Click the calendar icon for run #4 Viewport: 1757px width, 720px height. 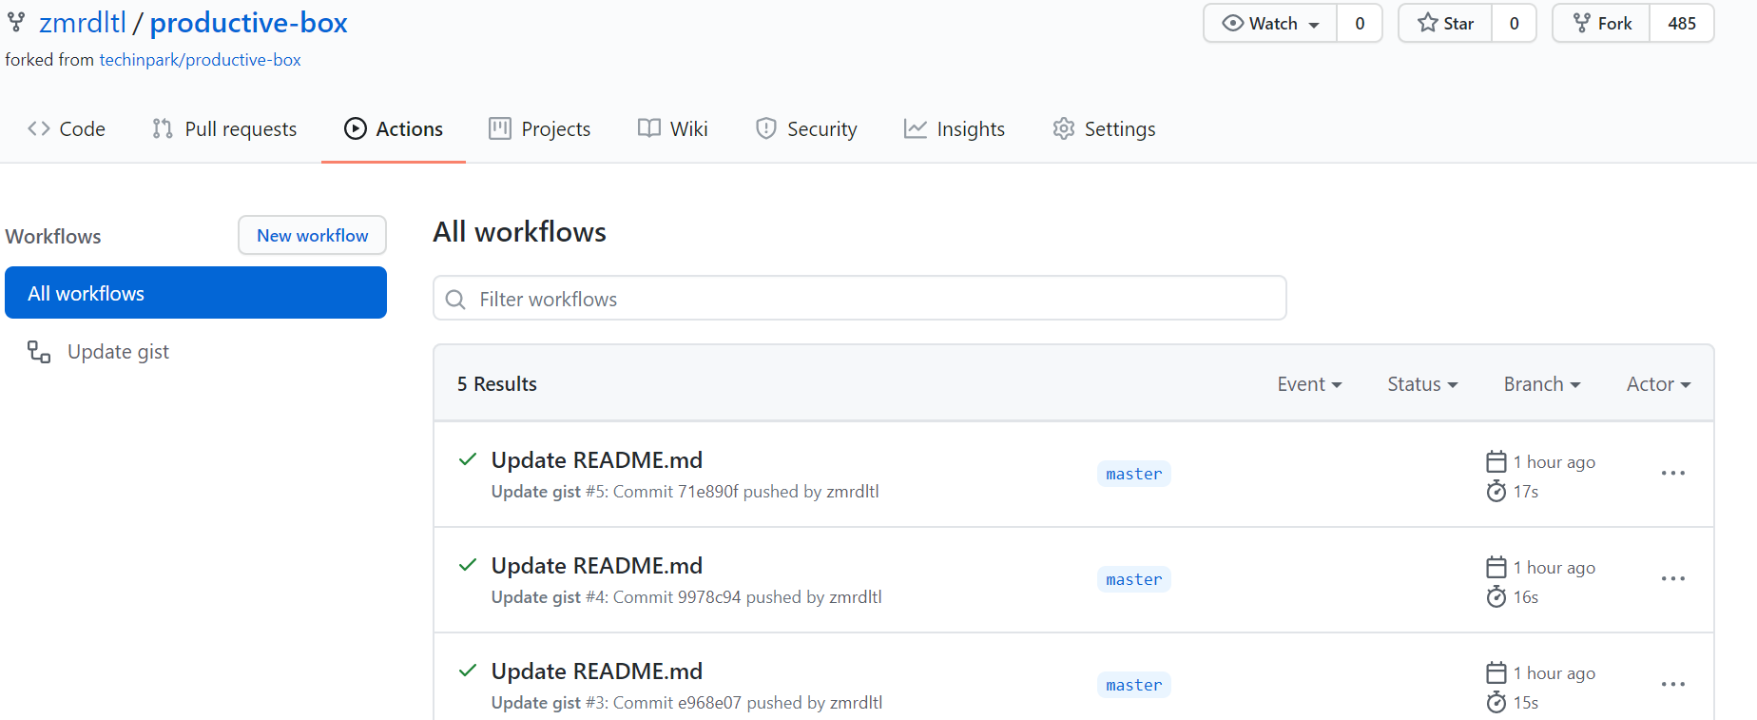click(x=1496, y=567)
